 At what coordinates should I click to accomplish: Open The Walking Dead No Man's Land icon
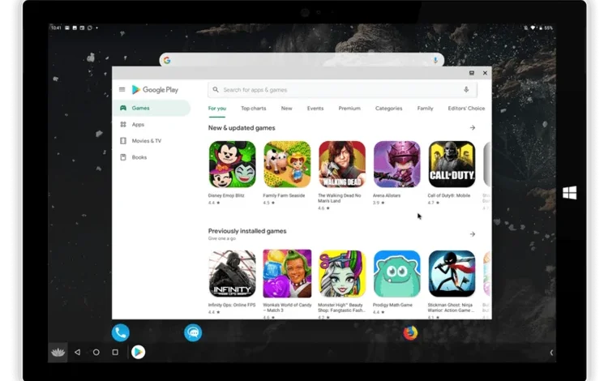[x=342, y=165]
